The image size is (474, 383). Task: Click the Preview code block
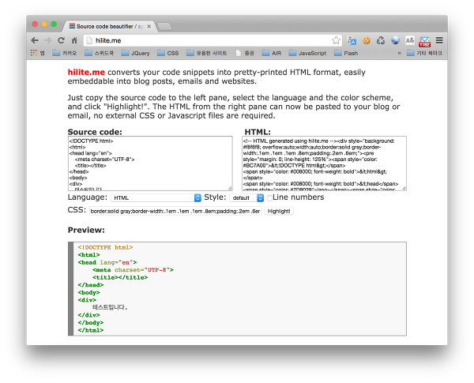[x=237, y=289]
